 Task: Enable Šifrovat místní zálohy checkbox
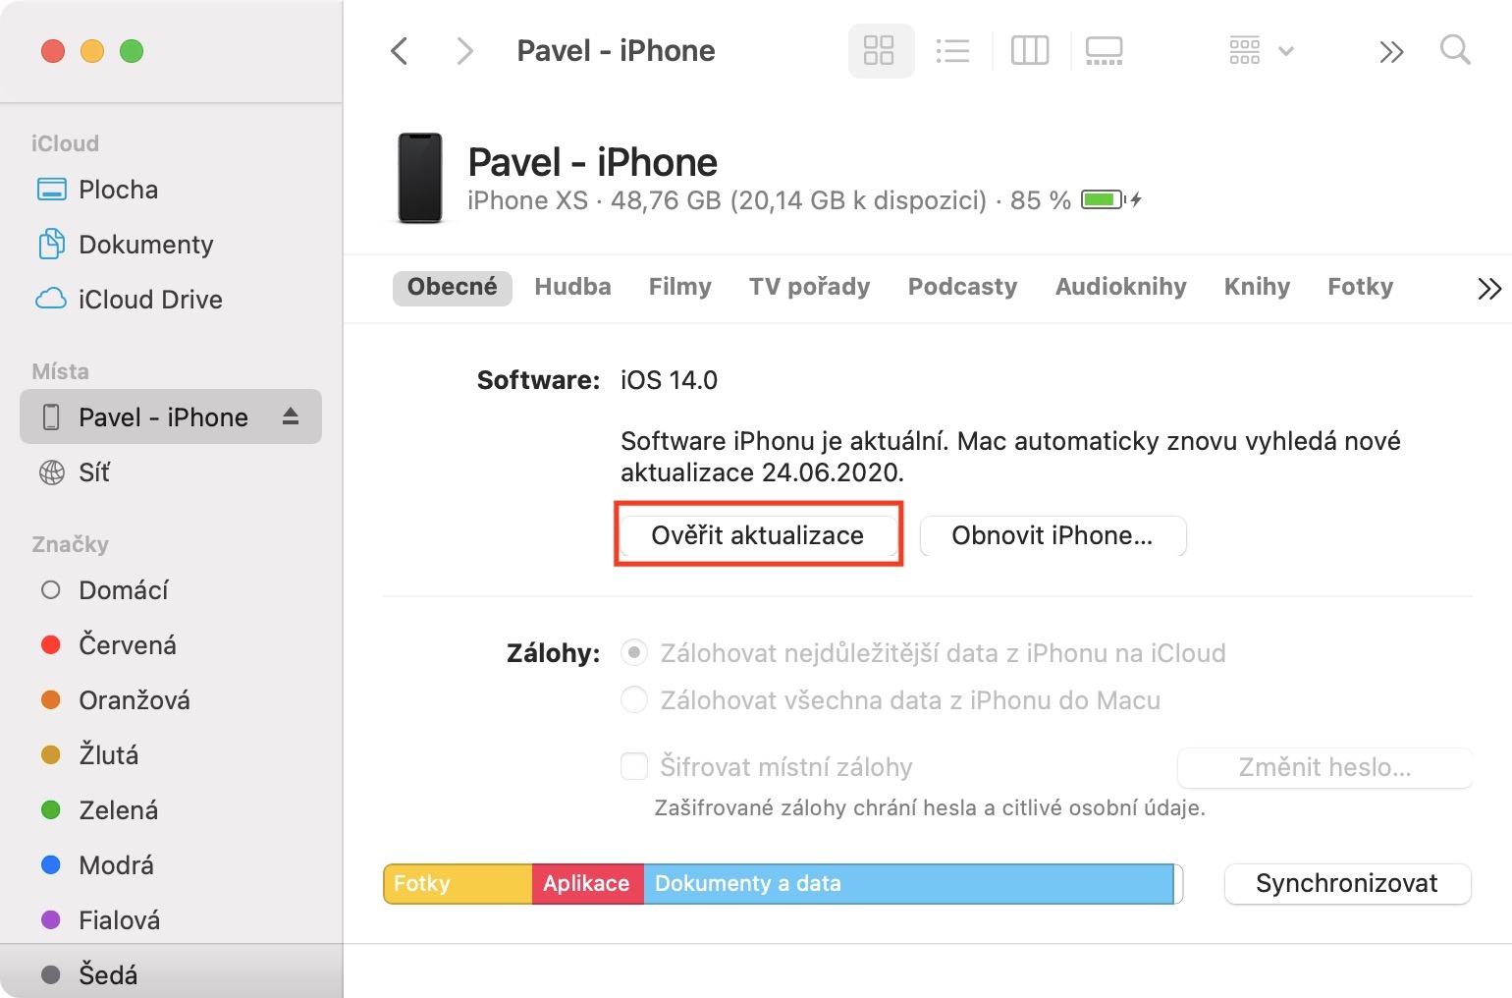tap(634, 766)
